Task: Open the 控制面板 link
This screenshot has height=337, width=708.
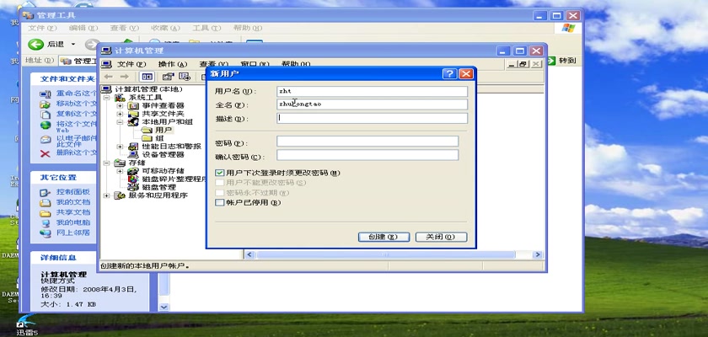Action: click(x=72, y=192)
